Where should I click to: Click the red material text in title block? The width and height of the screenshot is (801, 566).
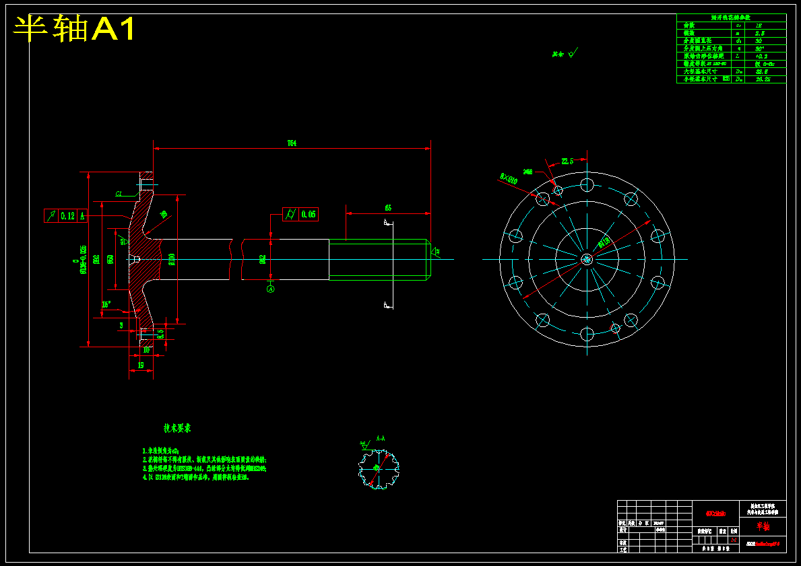pos(715,514)
